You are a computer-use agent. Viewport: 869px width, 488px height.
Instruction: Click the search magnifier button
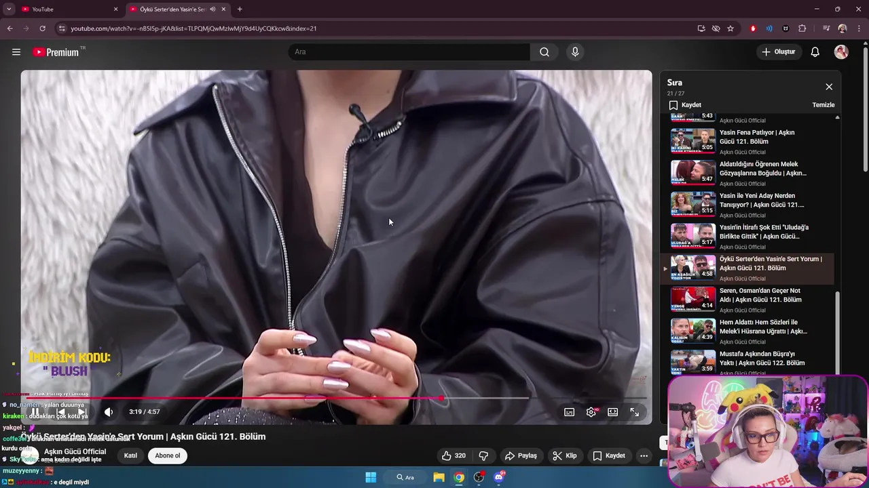[544, 52]
